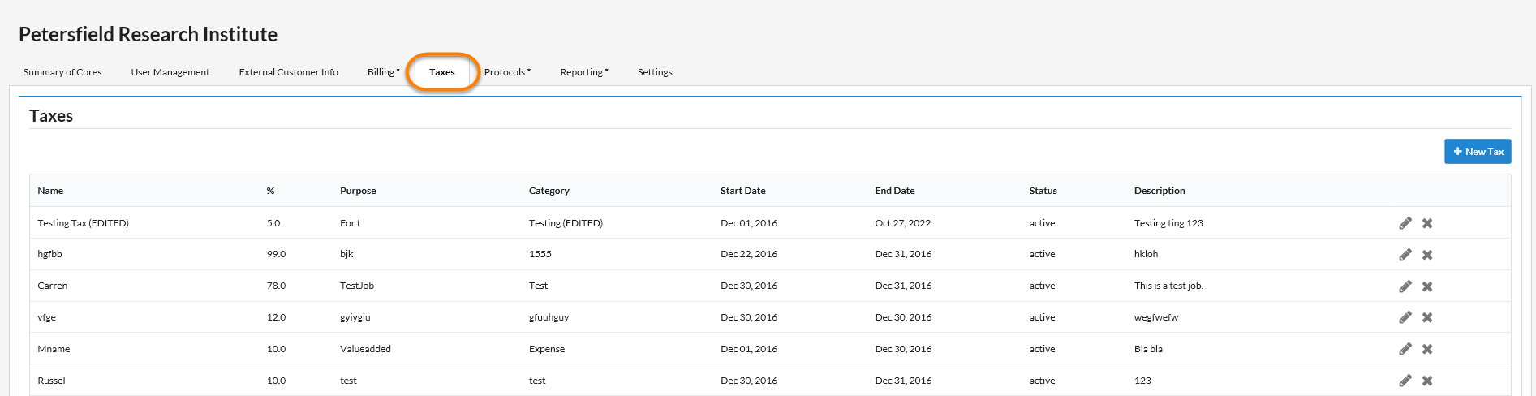Edit the Russel tax entry
Image resolution: width=1536 pixels, height=396 pixels.
[1405, 381]
